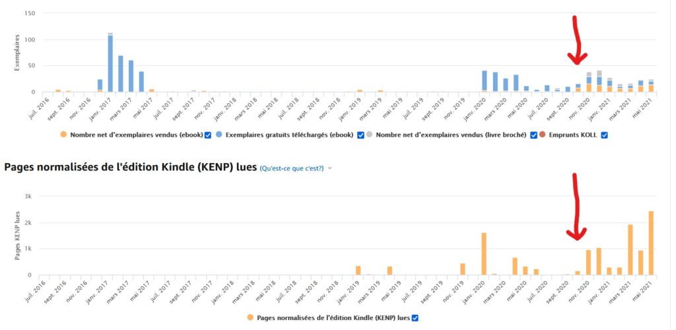Screen dimensions: 676x330
Task: Click the orange KENP pages legend dot
Action: coord(250,317)
